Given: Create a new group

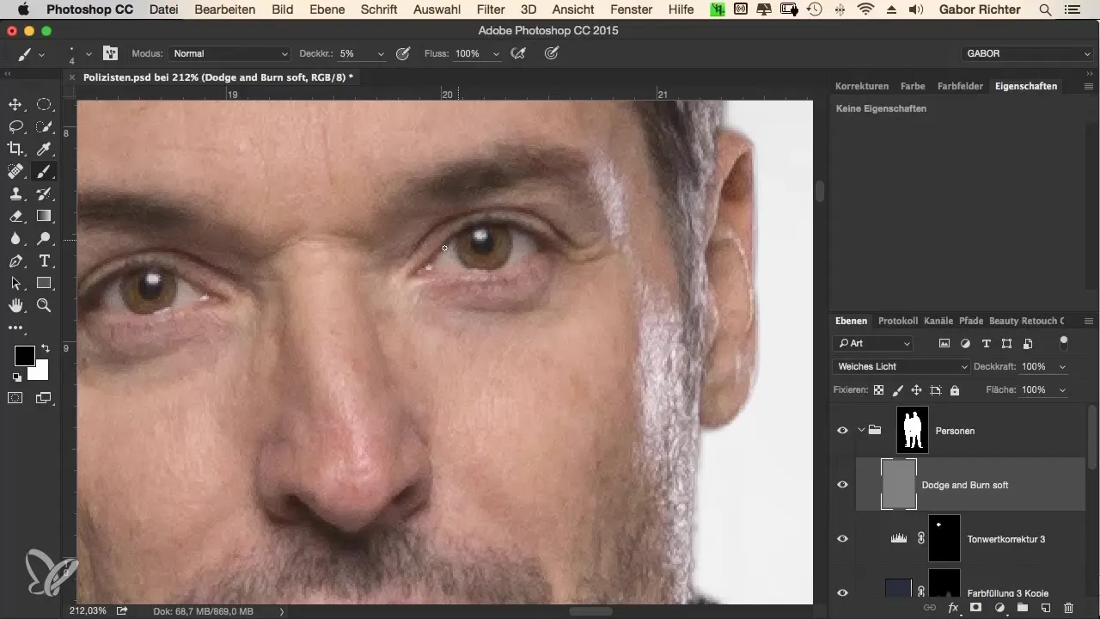Looking at the screenshot, I should (x=1023, y=608).
